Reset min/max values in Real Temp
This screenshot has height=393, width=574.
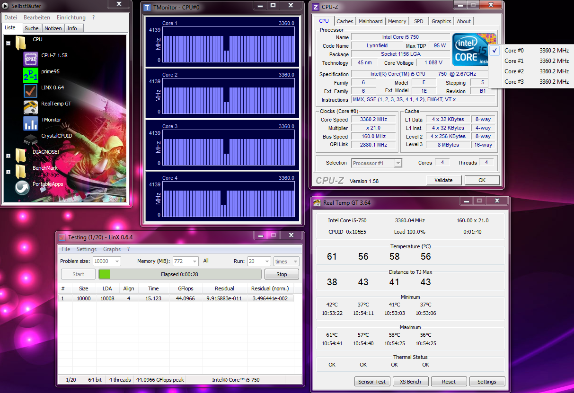[x=449, y=382]
